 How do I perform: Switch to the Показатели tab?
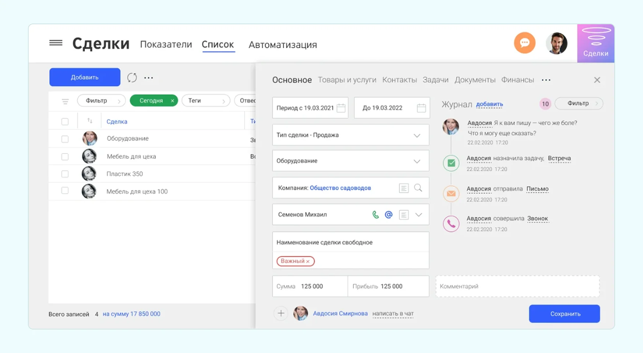tap(166, 44)
